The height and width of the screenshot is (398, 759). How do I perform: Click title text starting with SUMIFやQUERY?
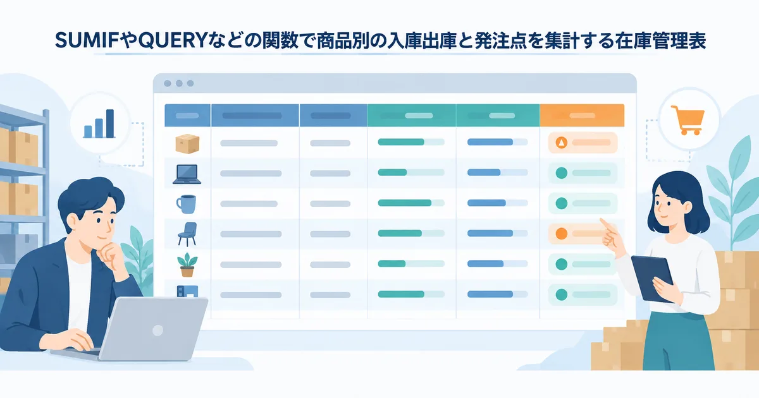tap(379, 41)
